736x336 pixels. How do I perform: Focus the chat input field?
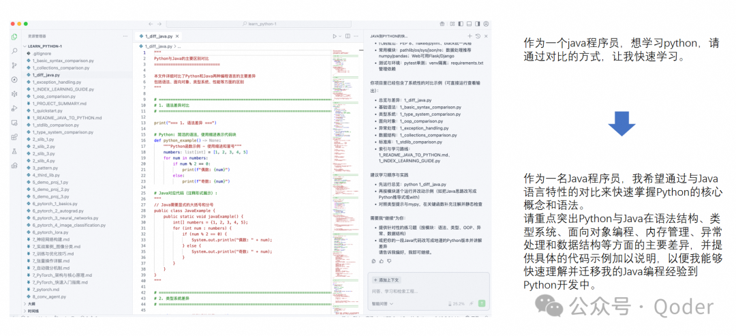[427, 292]
